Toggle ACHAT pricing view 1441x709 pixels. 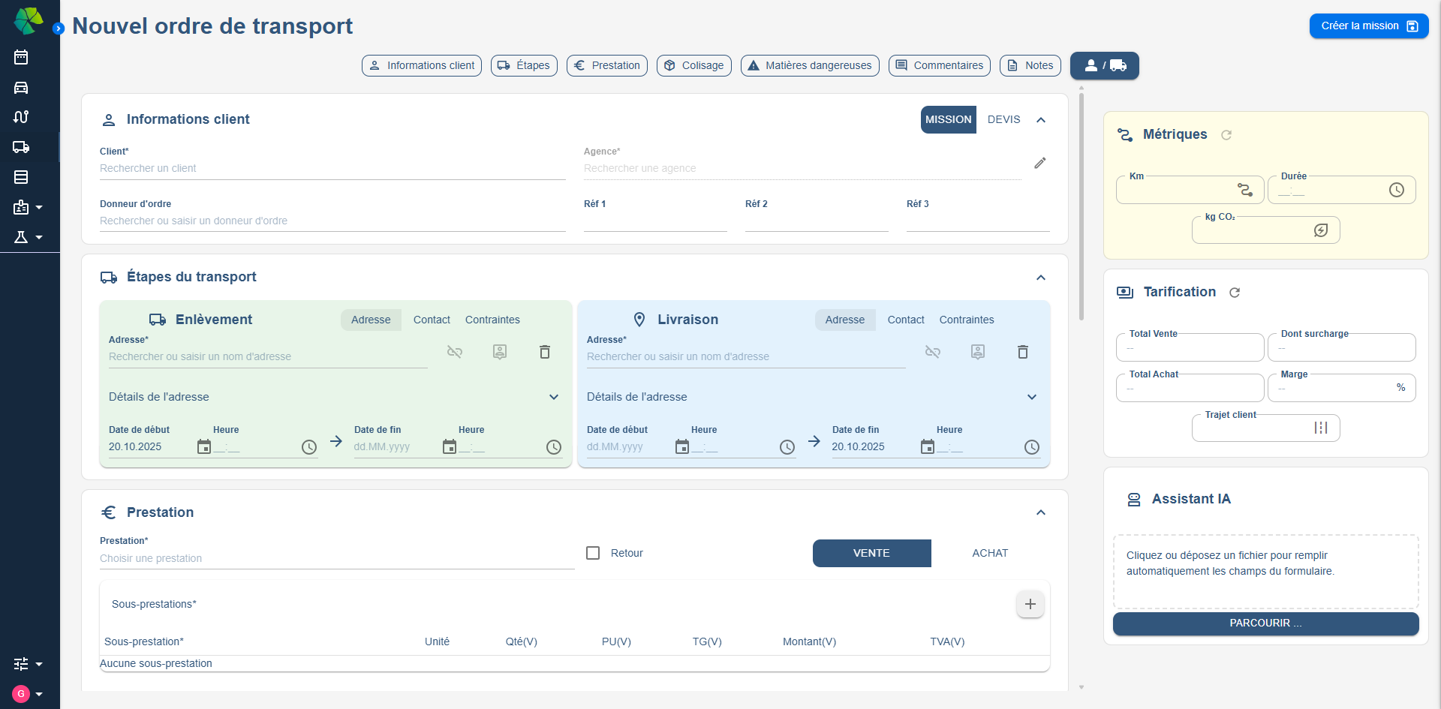coord(989,553)
